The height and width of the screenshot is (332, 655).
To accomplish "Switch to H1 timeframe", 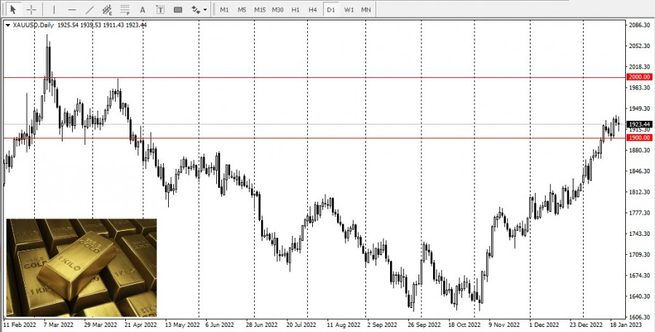I will tap(295, 9).
